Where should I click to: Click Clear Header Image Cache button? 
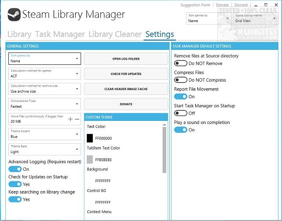click(126, 89)
